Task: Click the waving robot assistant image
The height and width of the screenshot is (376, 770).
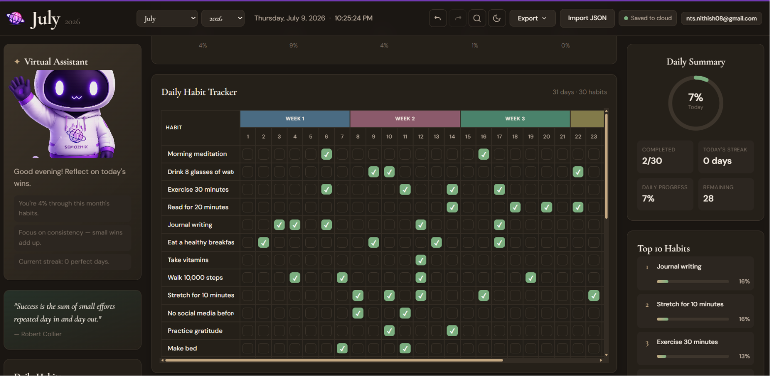Action: pyautogui.click(x=63, y=114)
